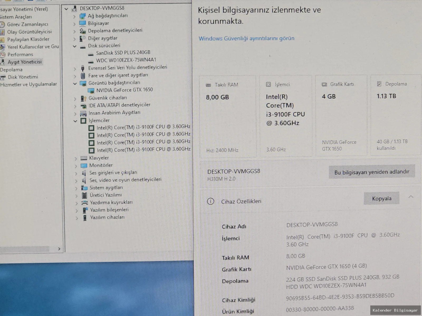The image size is (422, 316).
Task: Click the İnsan Arabirim Aygıtları icon
Action: point(83,113)
